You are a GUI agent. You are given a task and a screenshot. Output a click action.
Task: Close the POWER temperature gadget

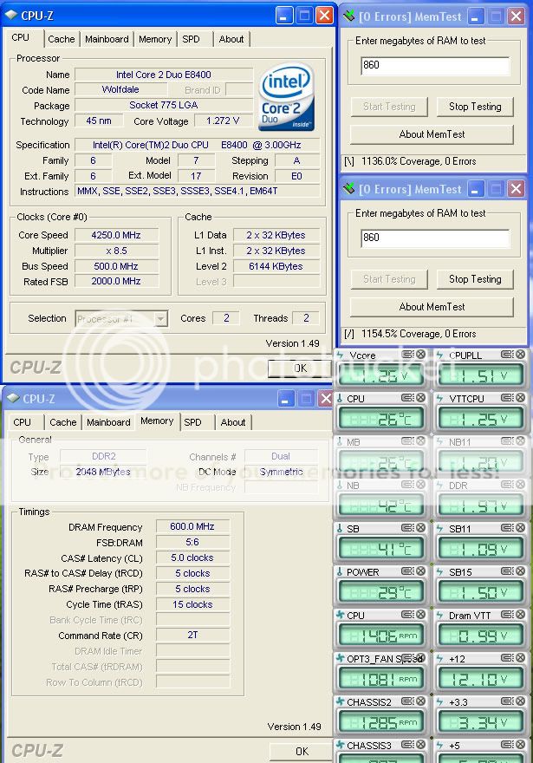pos(420,571)
